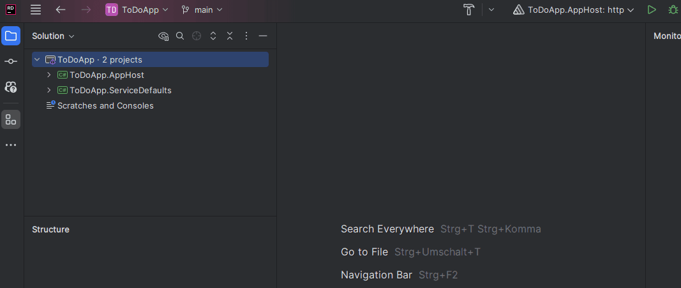This screenshot has width=681, height=288.
Task: Toggle the show all files eye icon
Action: click(163, 36)
